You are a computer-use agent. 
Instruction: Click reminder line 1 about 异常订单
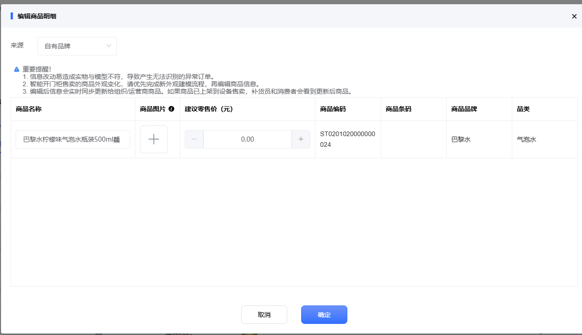pos(119,77)
